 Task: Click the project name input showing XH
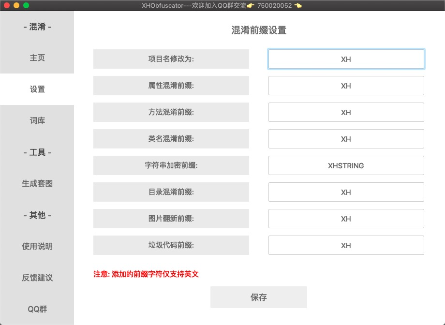point(346,59)
